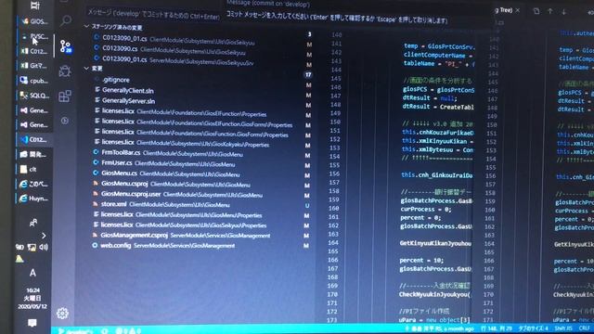Open the volume control in system tray
This screenshot has width=594, height=334.
coord(44,248)
